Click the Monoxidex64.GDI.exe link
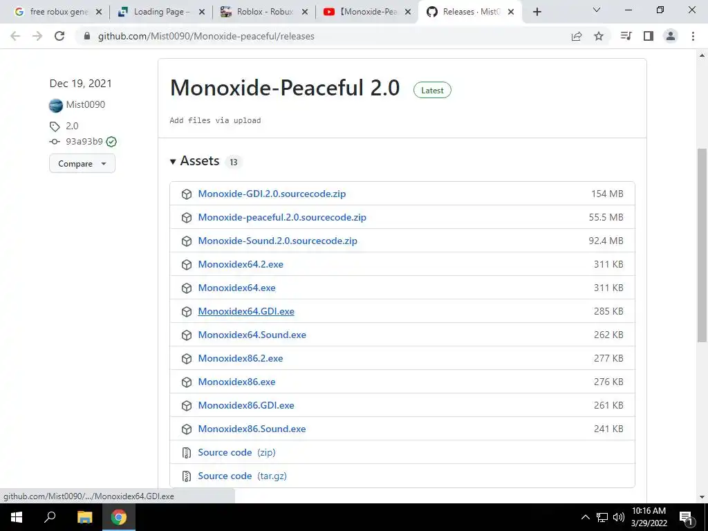The width and height of the screenshot is (708, 531). 246,311
